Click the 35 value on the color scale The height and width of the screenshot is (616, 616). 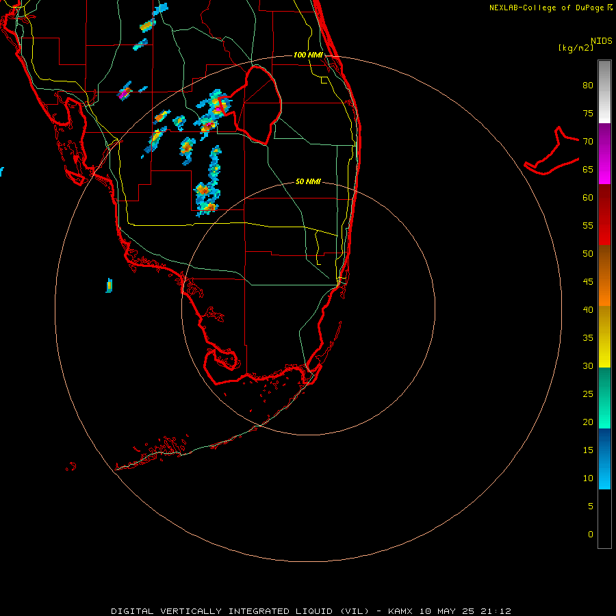click(x=588, y=338)
